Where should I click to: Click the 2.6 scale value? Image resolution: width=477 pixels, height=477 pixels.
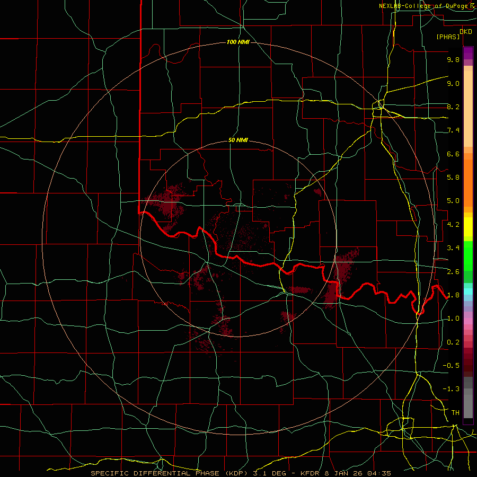453,272
